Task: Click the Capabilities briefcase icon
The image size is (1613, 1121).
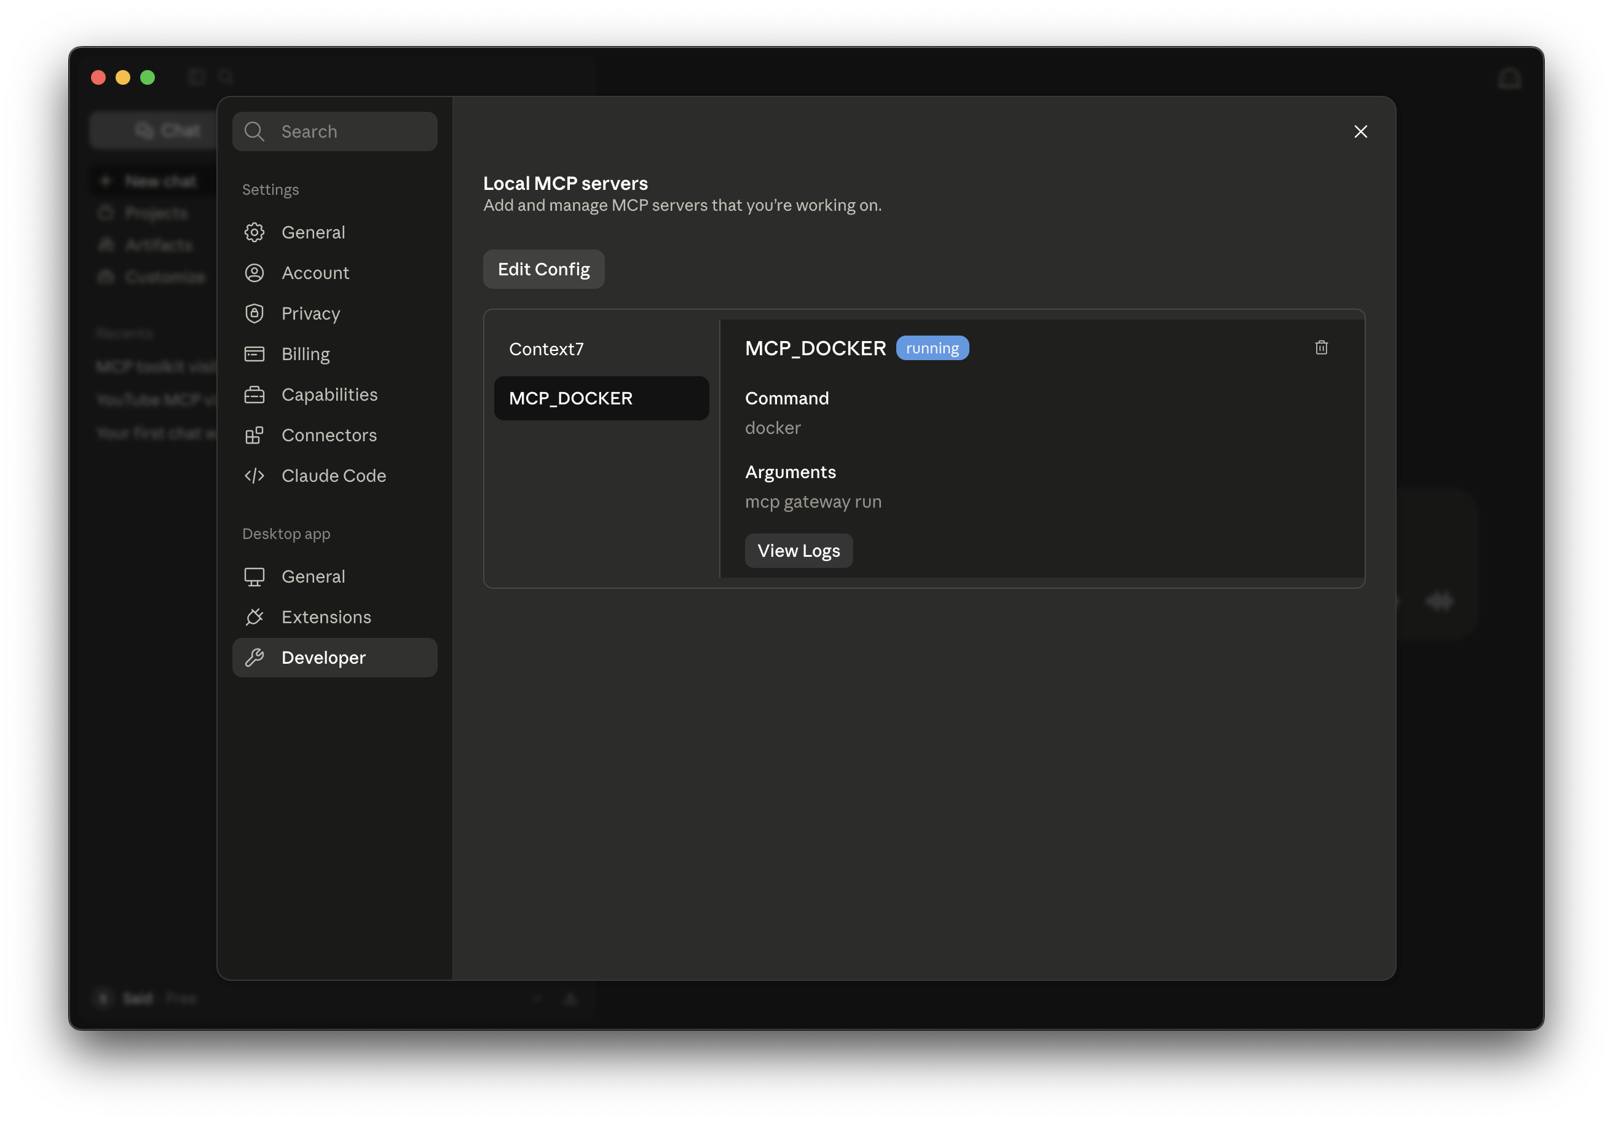Action: click(x=254, y=395)
